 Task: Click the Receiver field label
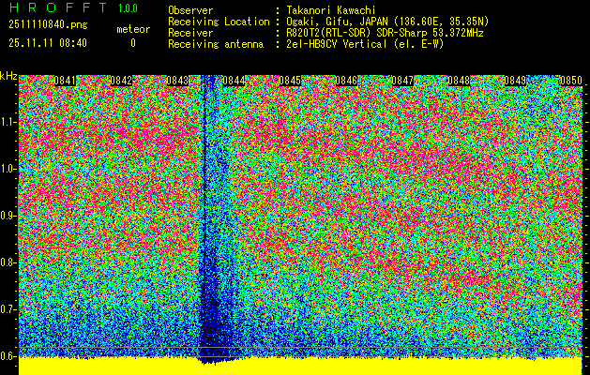click(190, 33)
